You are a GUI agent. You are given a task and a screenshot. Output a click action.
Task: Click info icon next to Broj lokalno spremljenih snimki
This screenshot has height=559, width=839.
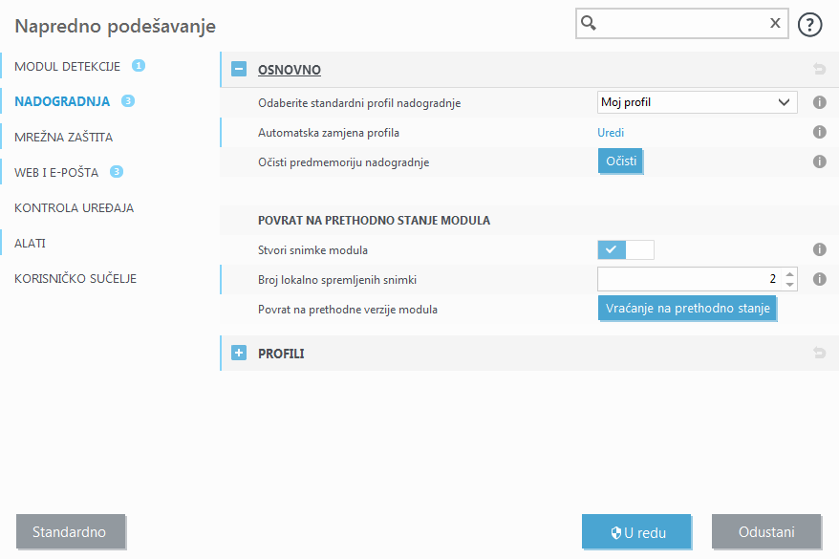coord(819,279)
